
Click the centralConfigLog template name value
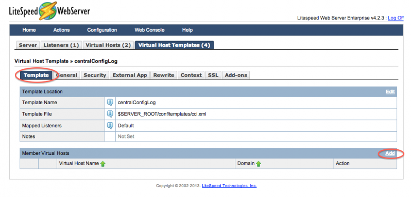click(x=136, y=102)
